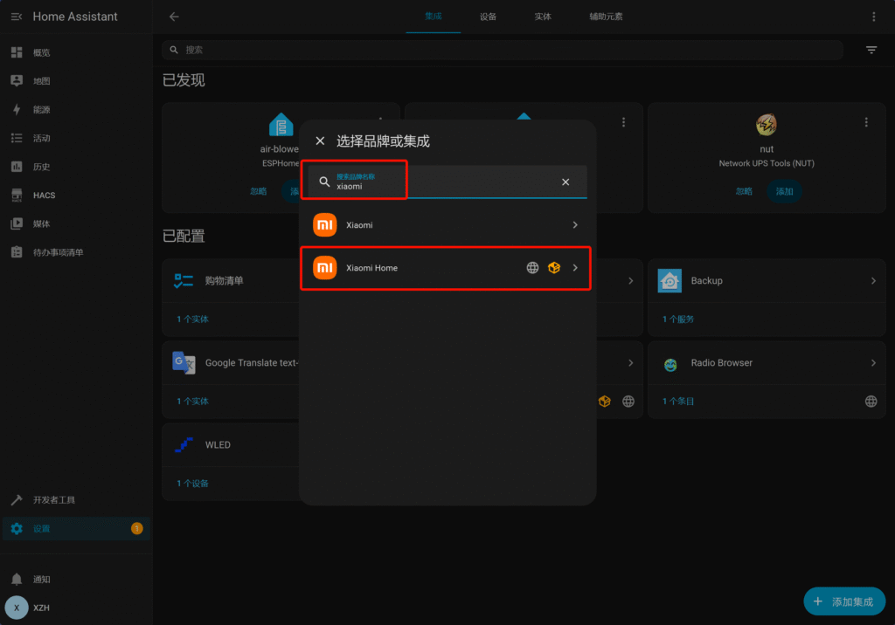
Task: Open the top-right three-dot overflow menu
Action: coord(873,17)
